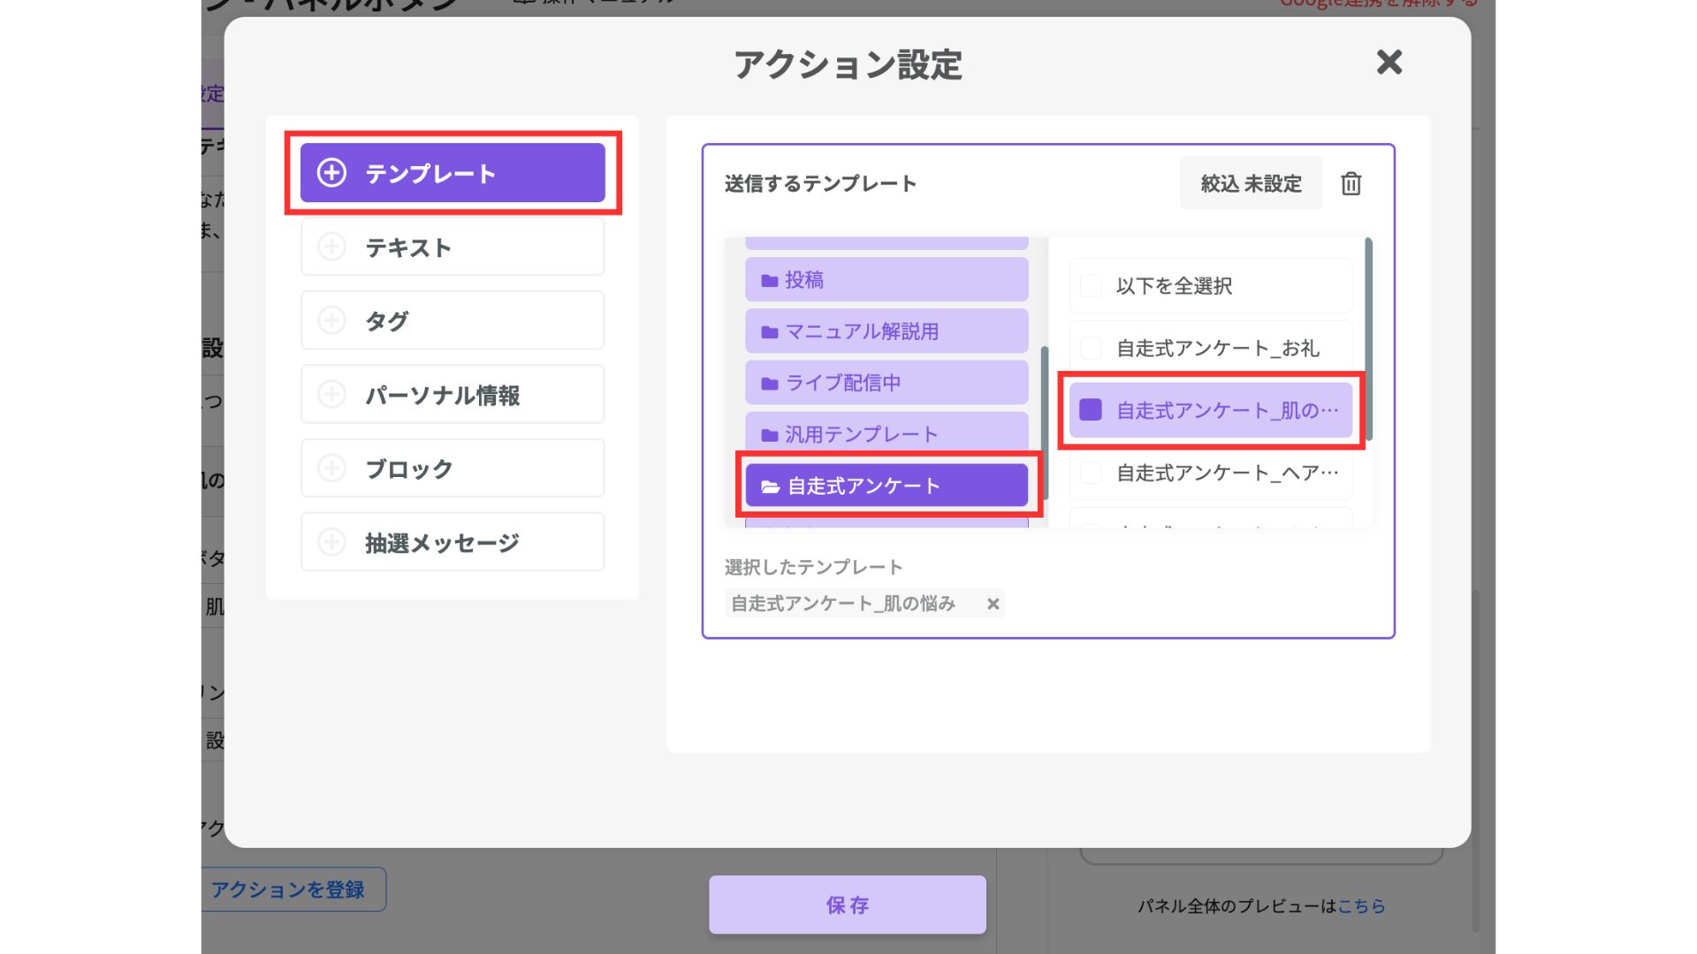Click the trash icon to delete template action
1697x954 pixels.
1351,184
